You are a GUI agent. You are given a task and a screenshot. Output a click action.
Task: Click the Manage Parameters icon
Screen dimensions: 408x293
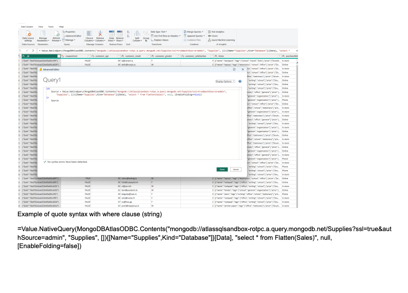pyautogui.click(x=43, y=36)
